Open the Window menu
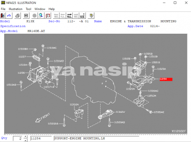Image resolution: width=191 pixels, height=142 pixels. [40, 9]
